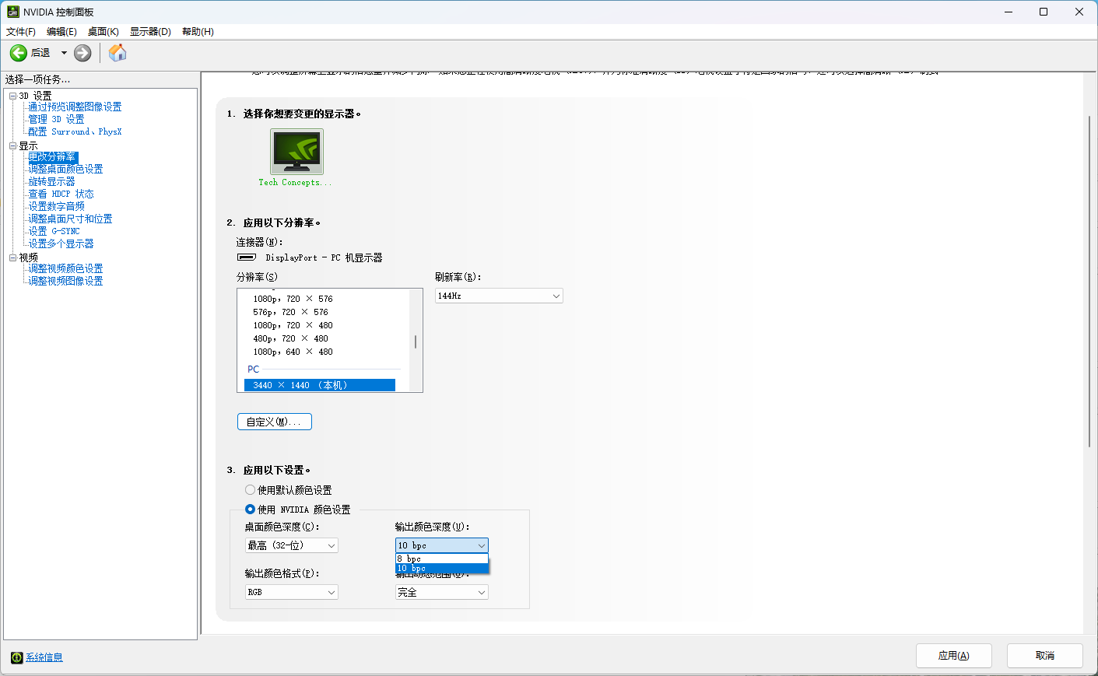Open the Back history dropdown arrow
1098x676 pixels.
coord(64,53)
